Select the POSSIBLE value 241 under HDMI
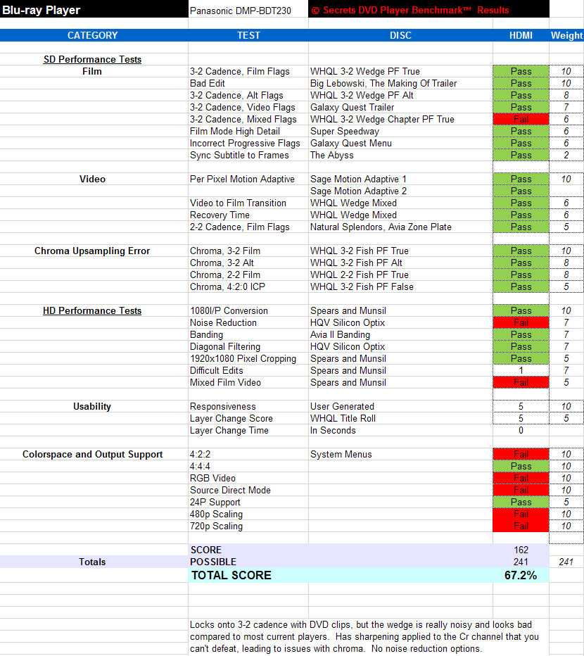Image resolution: width=584 pixels, height=656 pixels. click(521, 562)
